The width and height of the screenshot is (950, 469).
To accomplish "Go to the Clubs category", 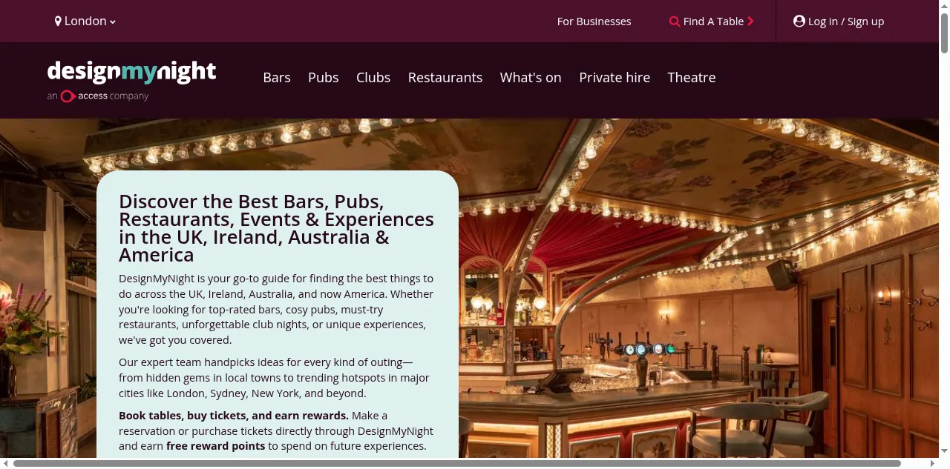I will click(373, 78).
